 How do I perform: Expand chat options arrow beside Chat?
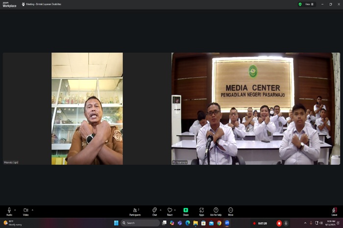[161, 210]
